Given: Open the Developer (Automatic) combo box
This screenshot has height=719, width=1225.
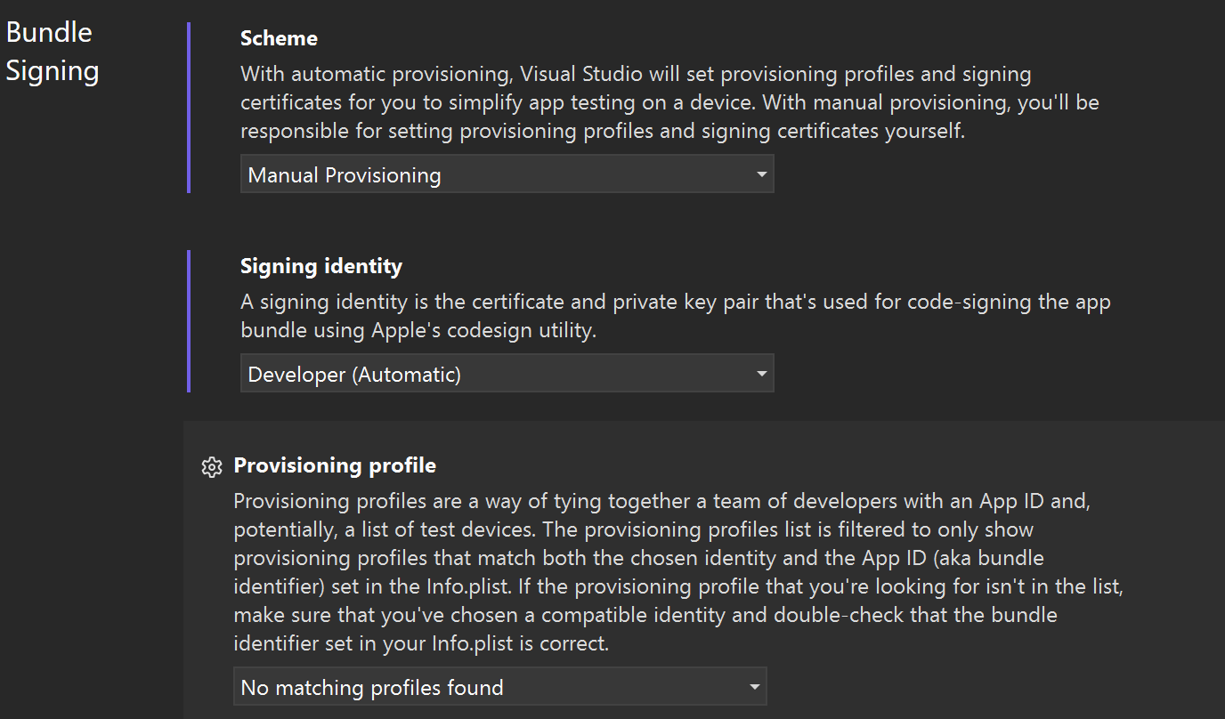Looking at the screenshot, I should 499,374.
